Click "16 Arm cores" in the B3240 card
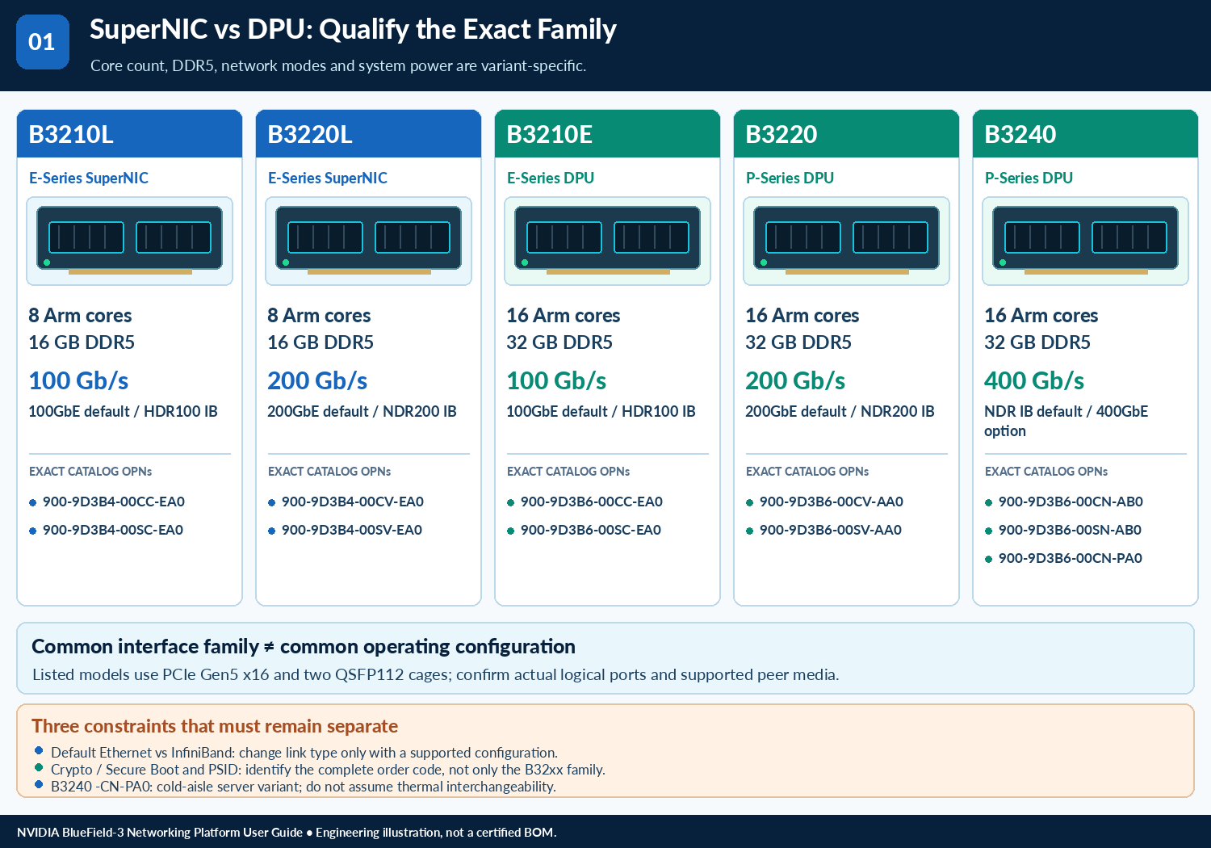Screen dimensions: 1211x848 click(x=1041, y=315)
